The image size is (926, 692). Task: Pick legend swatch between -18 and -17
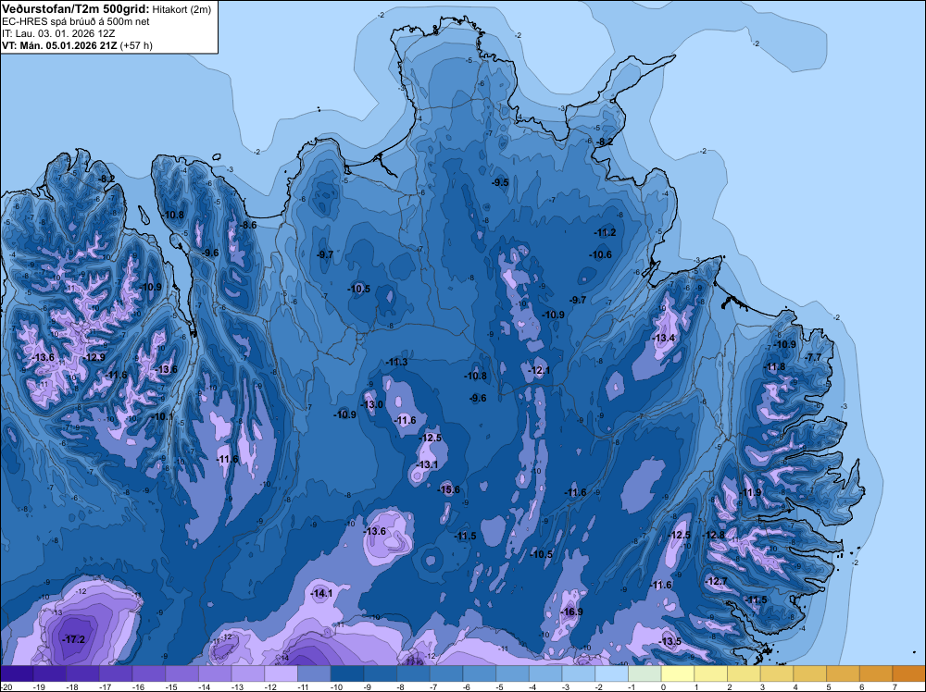(82, 673)
